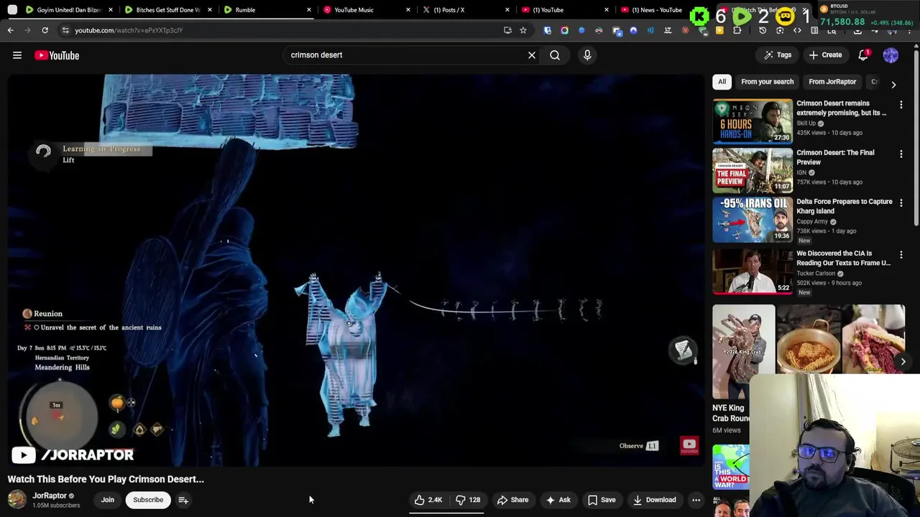Open YouTube notifications bell
The height and width of the screenshot is (517, 920).
click(864, 55)
